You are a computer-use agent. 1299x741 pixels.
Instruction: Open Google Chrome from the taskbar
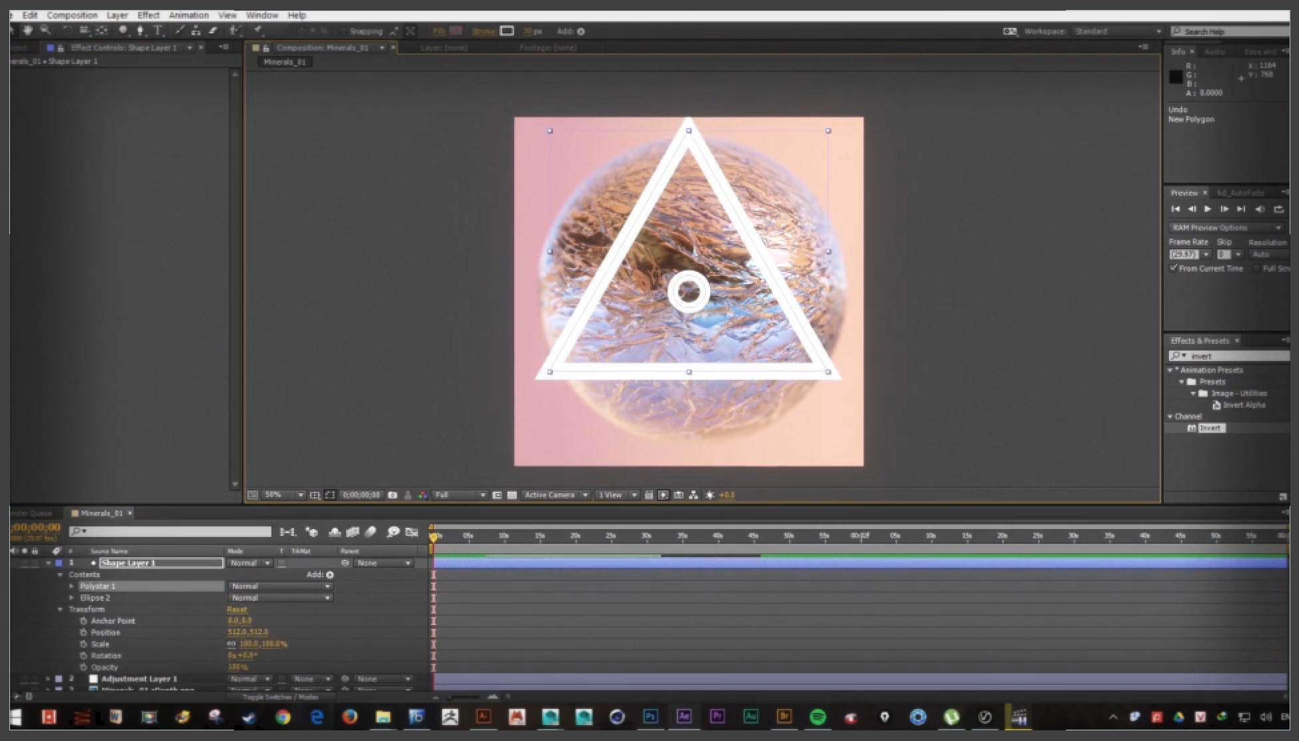tap(283, 717)
